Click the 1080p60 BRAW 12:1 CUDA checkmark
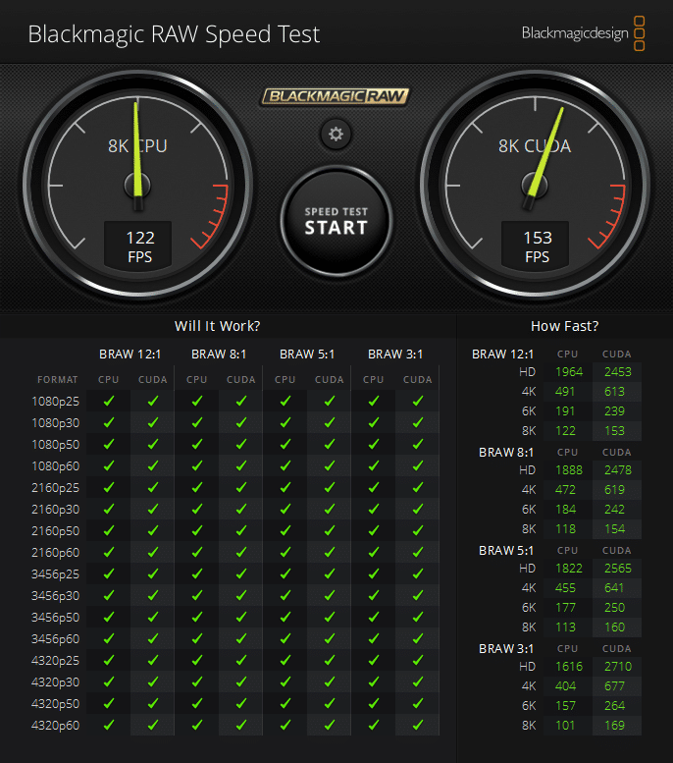 [153, 465]
